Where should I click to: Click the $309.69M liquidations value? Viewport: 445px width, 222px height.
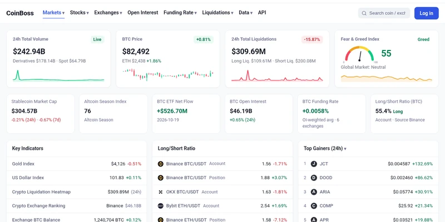point(249,52)
